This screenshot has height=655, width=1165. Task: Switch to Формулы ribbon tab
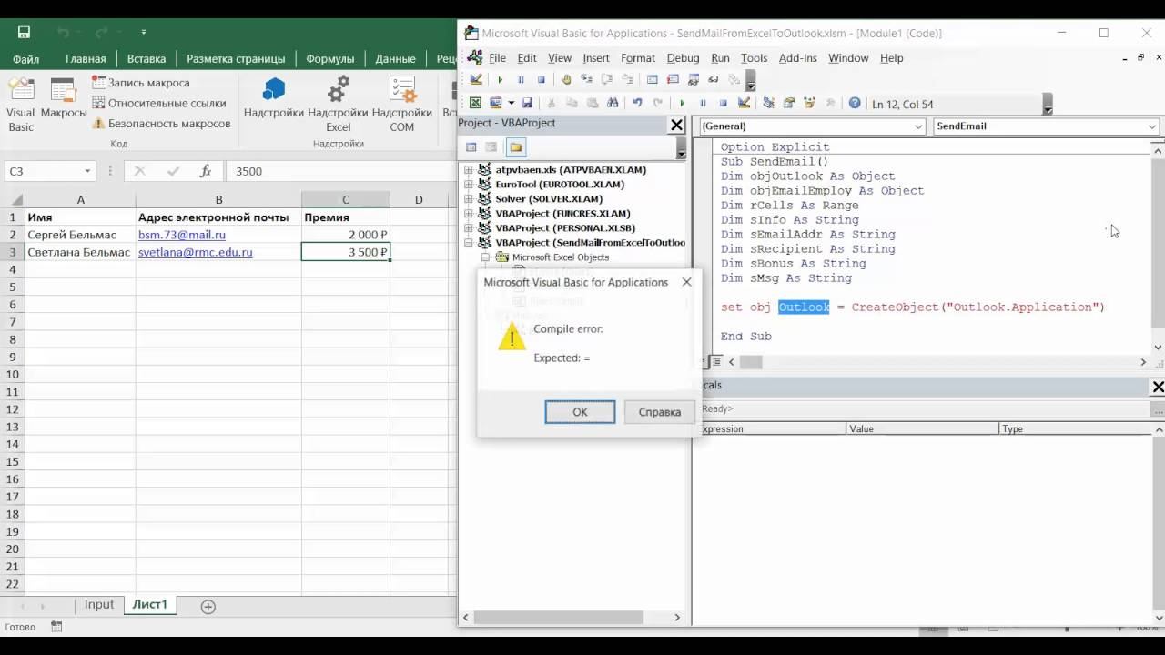(329, 59)
